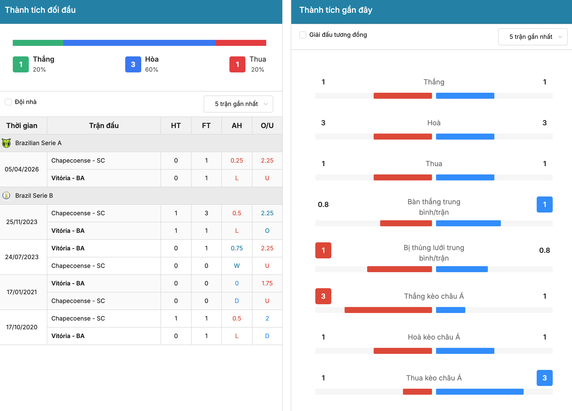Click the 0.75 AH value
Screen dimensions: 572x411
[x=237, y=248]
